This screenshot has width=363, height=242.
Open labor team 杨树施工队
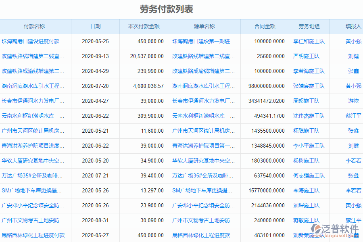click(x=306, y=161)
